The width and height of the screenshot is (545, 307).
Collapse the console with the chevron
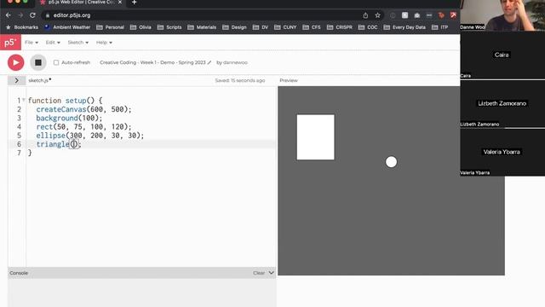(x=271, y=273)
